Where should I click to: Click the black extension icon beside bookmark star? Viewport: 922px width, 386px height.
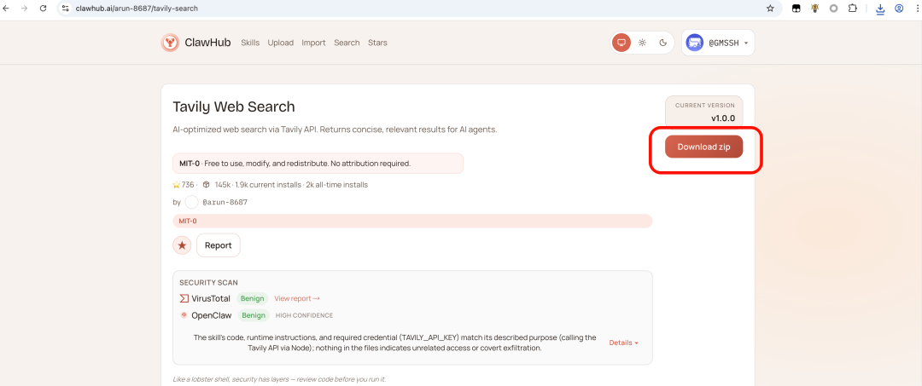click(x=797, y=9)
